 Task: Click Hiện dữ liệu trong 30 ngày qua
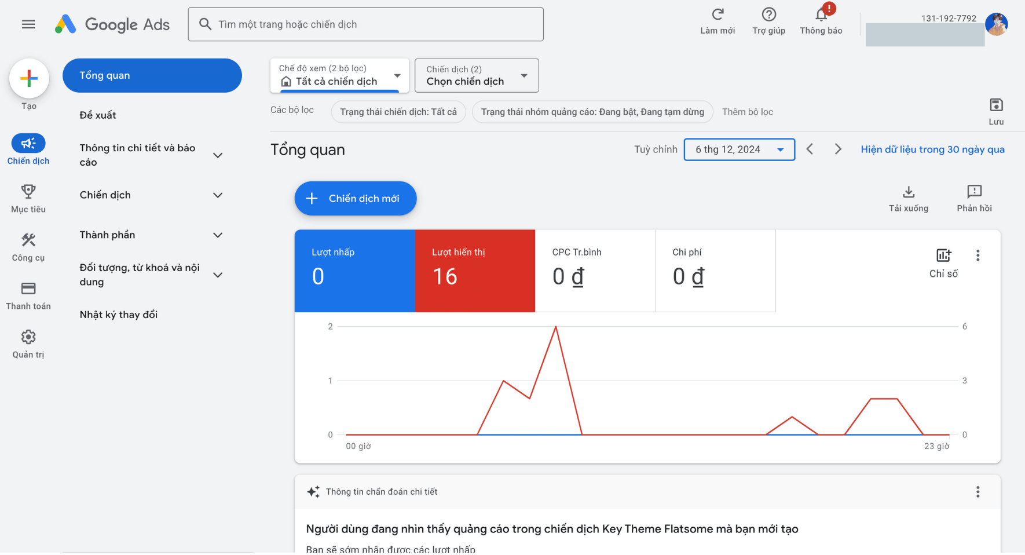coord(932,149)
